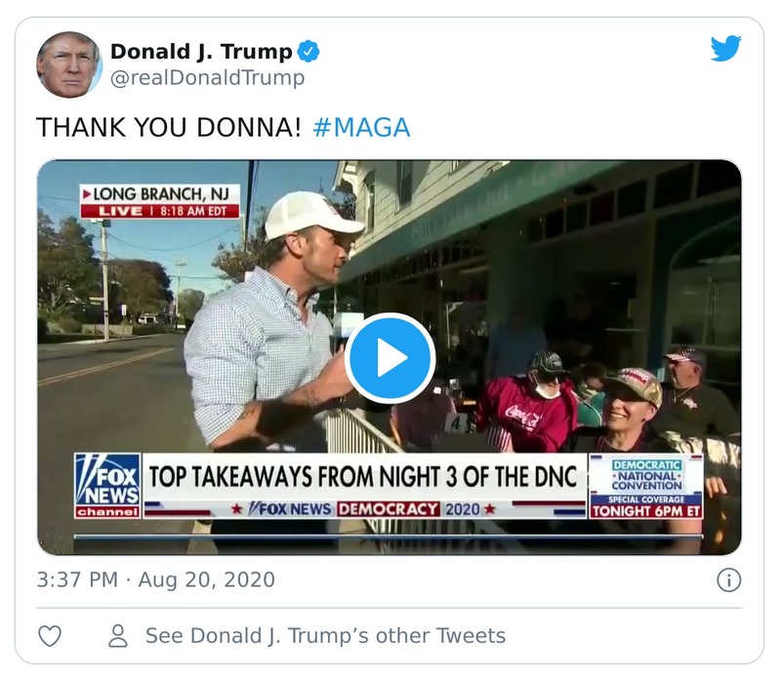Click the TOP TAKEAWAYS headline chyron

click(x=361, y=474)
